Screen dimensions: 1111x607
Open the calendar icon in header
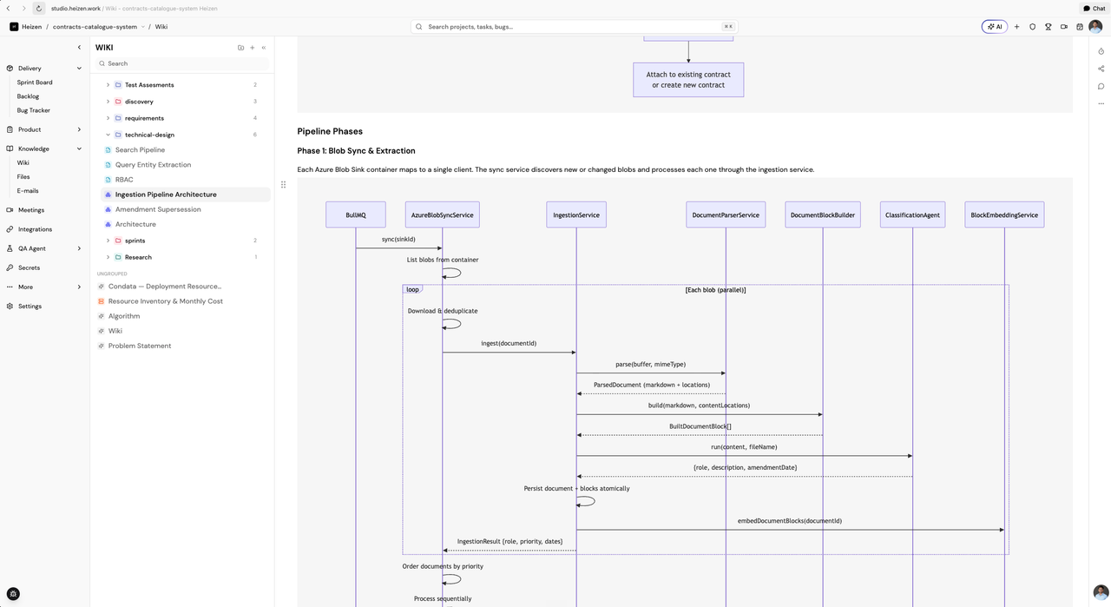click(1080, 27)
